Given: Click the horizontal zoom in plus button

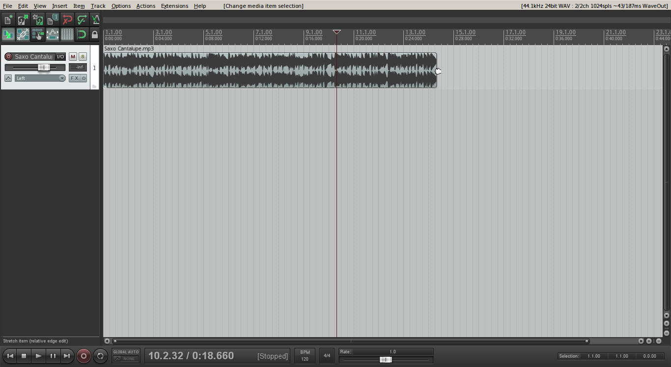Looking at the screenshot, I should point(649,341).
